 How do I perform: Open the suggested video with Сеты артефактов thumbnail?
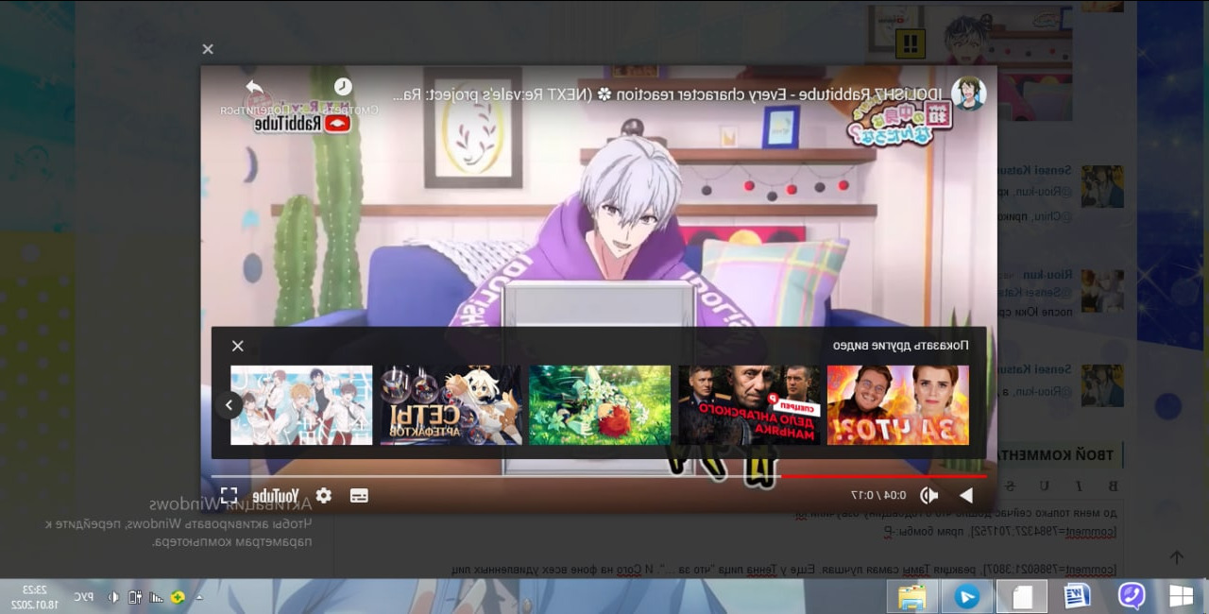[x=451, y=405]
